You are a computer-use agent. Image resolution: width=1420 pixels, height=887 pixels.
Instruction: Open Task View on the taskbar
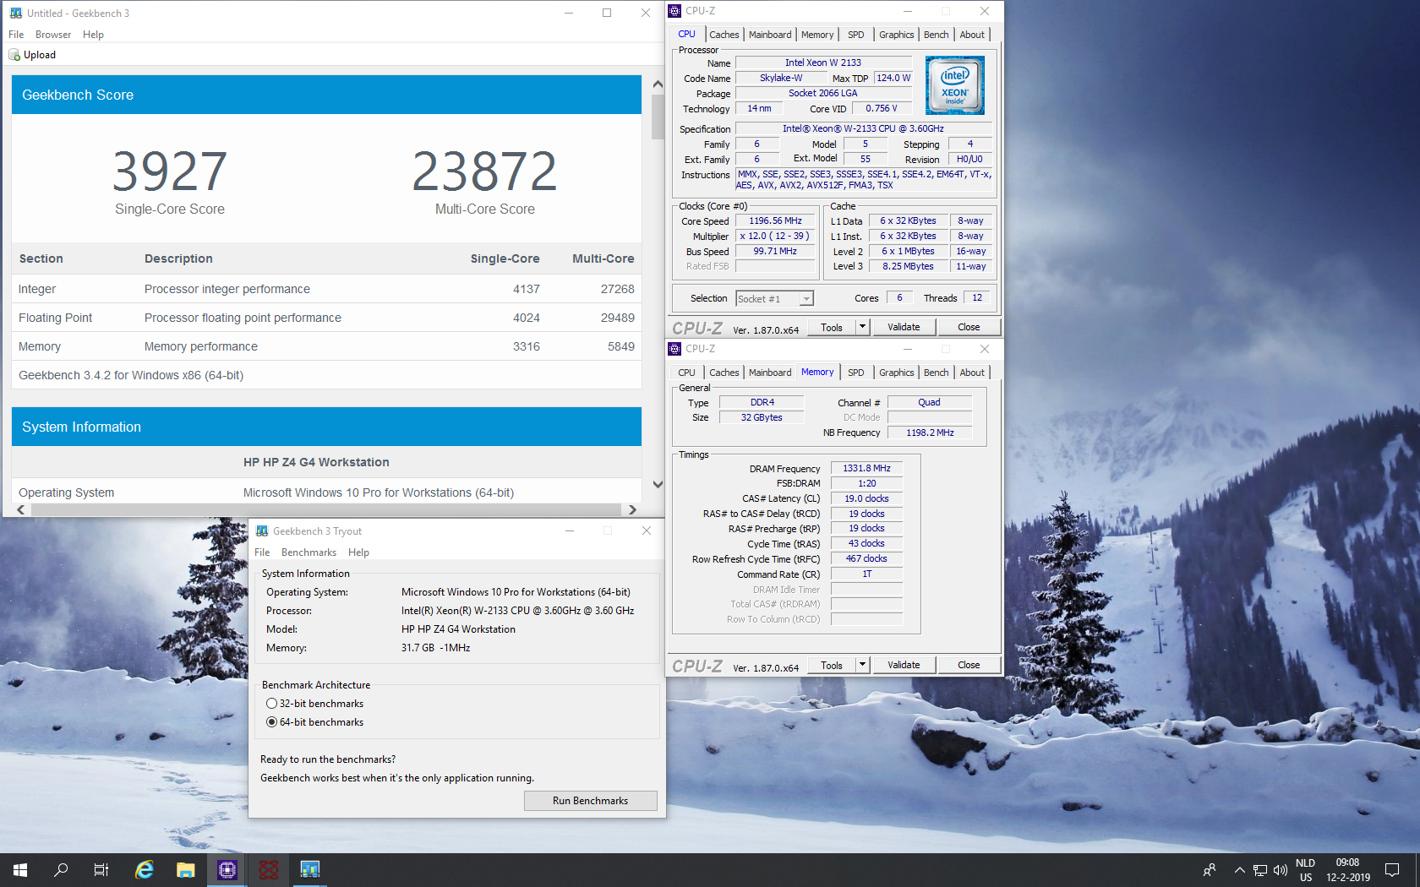pyautogui.click(x=101, y=870)
